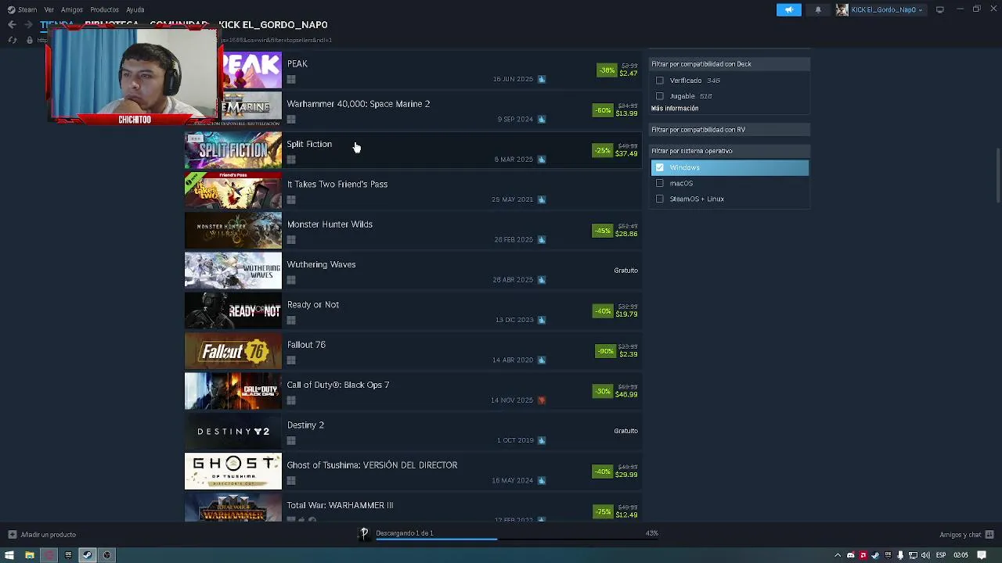Screen dimensions: 1002x563
Task: Click the $28.86 price of Monster Hunter Wilds
Action: pyautogui.click(x=626, y=234)
